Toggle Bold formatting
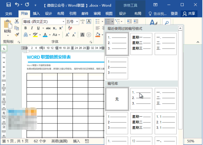 [x=26, y=28]
